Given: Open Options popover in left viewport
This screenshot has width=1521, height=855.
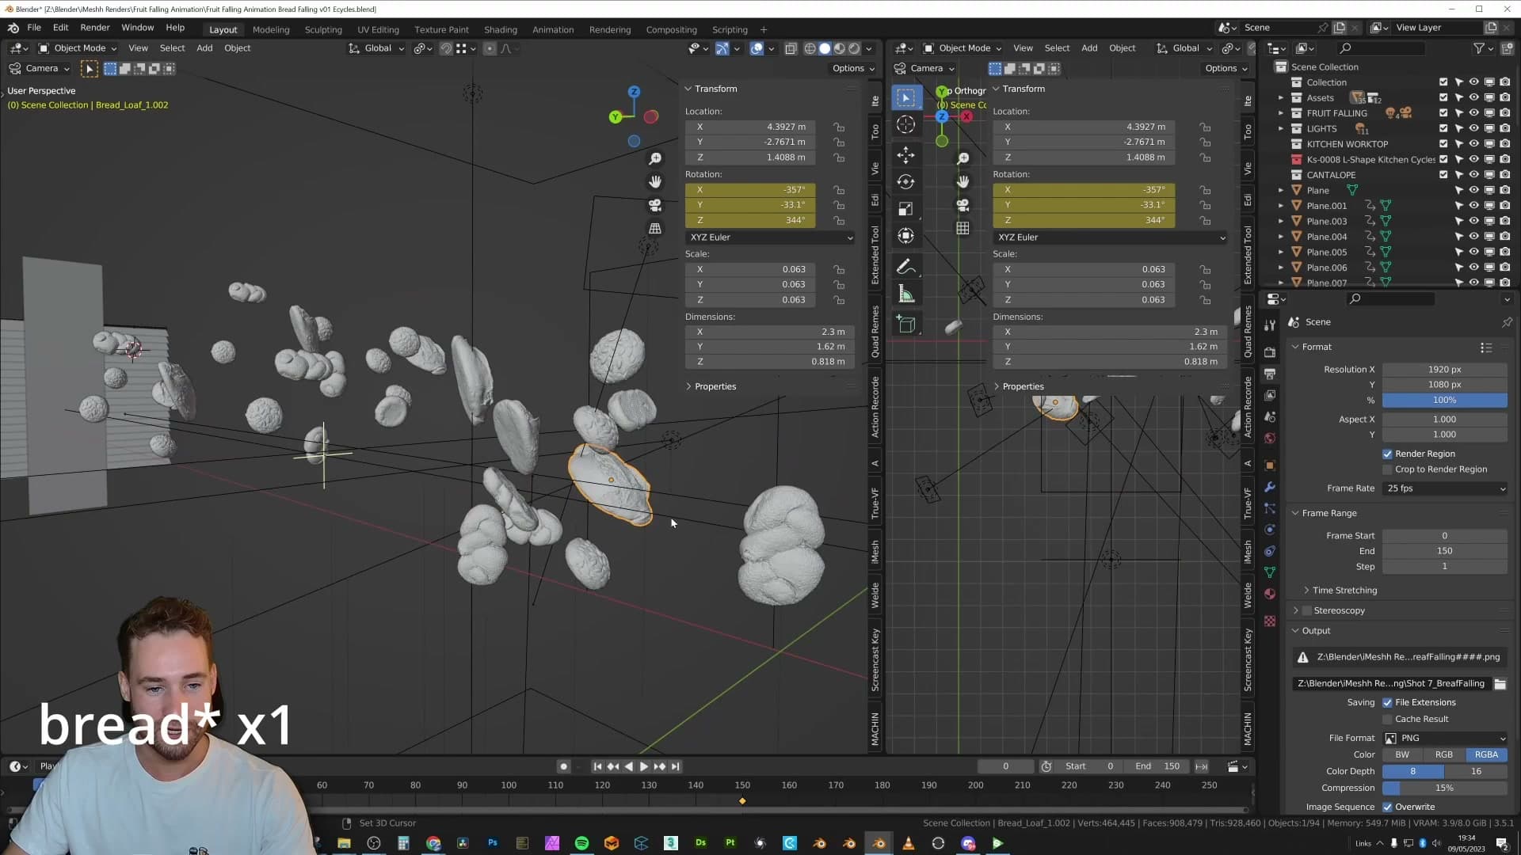Looking at the screenshot, I should (853, 69).
